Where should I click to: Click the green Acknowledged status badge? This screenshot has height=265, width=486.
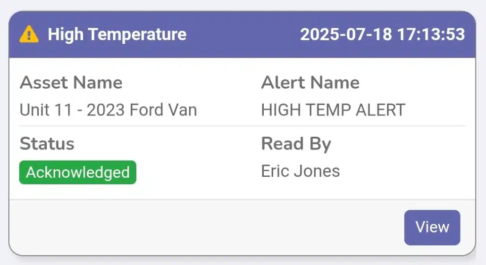(78, 172)
